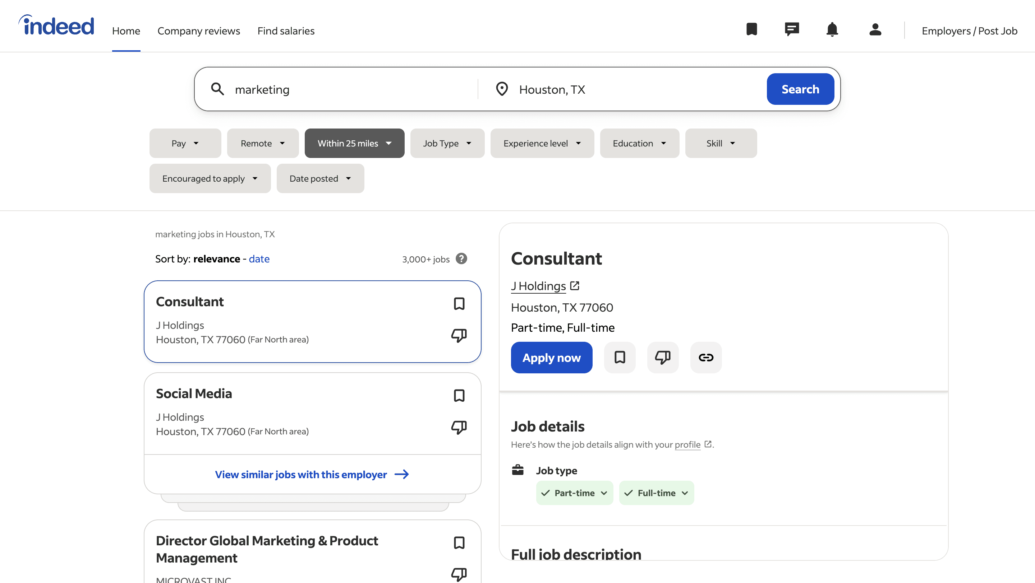This screenshot has height=583, width=1035.
Task: Expand the Job Type filter
Action: 447,143
